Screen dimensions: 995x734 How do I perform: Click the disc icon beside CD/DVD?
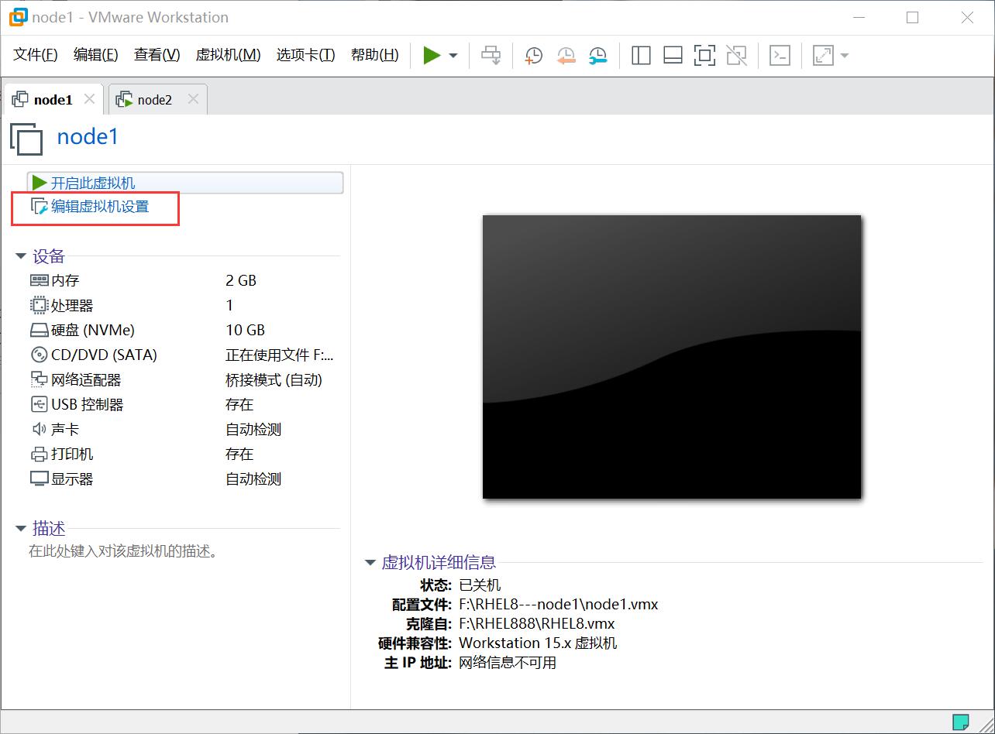(x=39, y=355)
